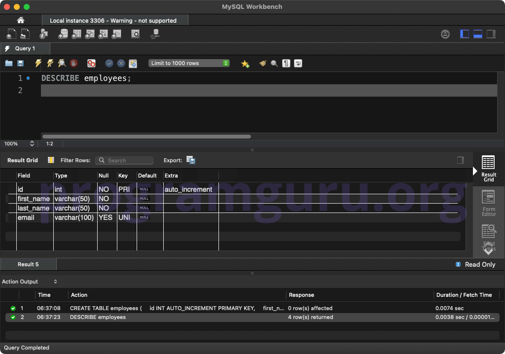This screenshot has height=354, width=505.
Task: Create a new function icon
Action: [116, 34]
